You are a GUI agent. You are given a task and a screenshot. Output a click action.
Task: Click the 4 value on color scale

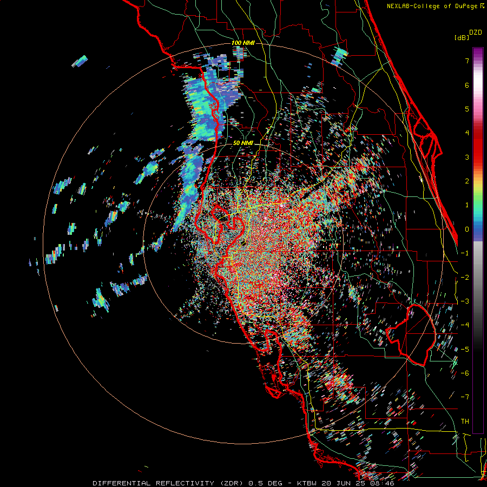pos(467,133)
